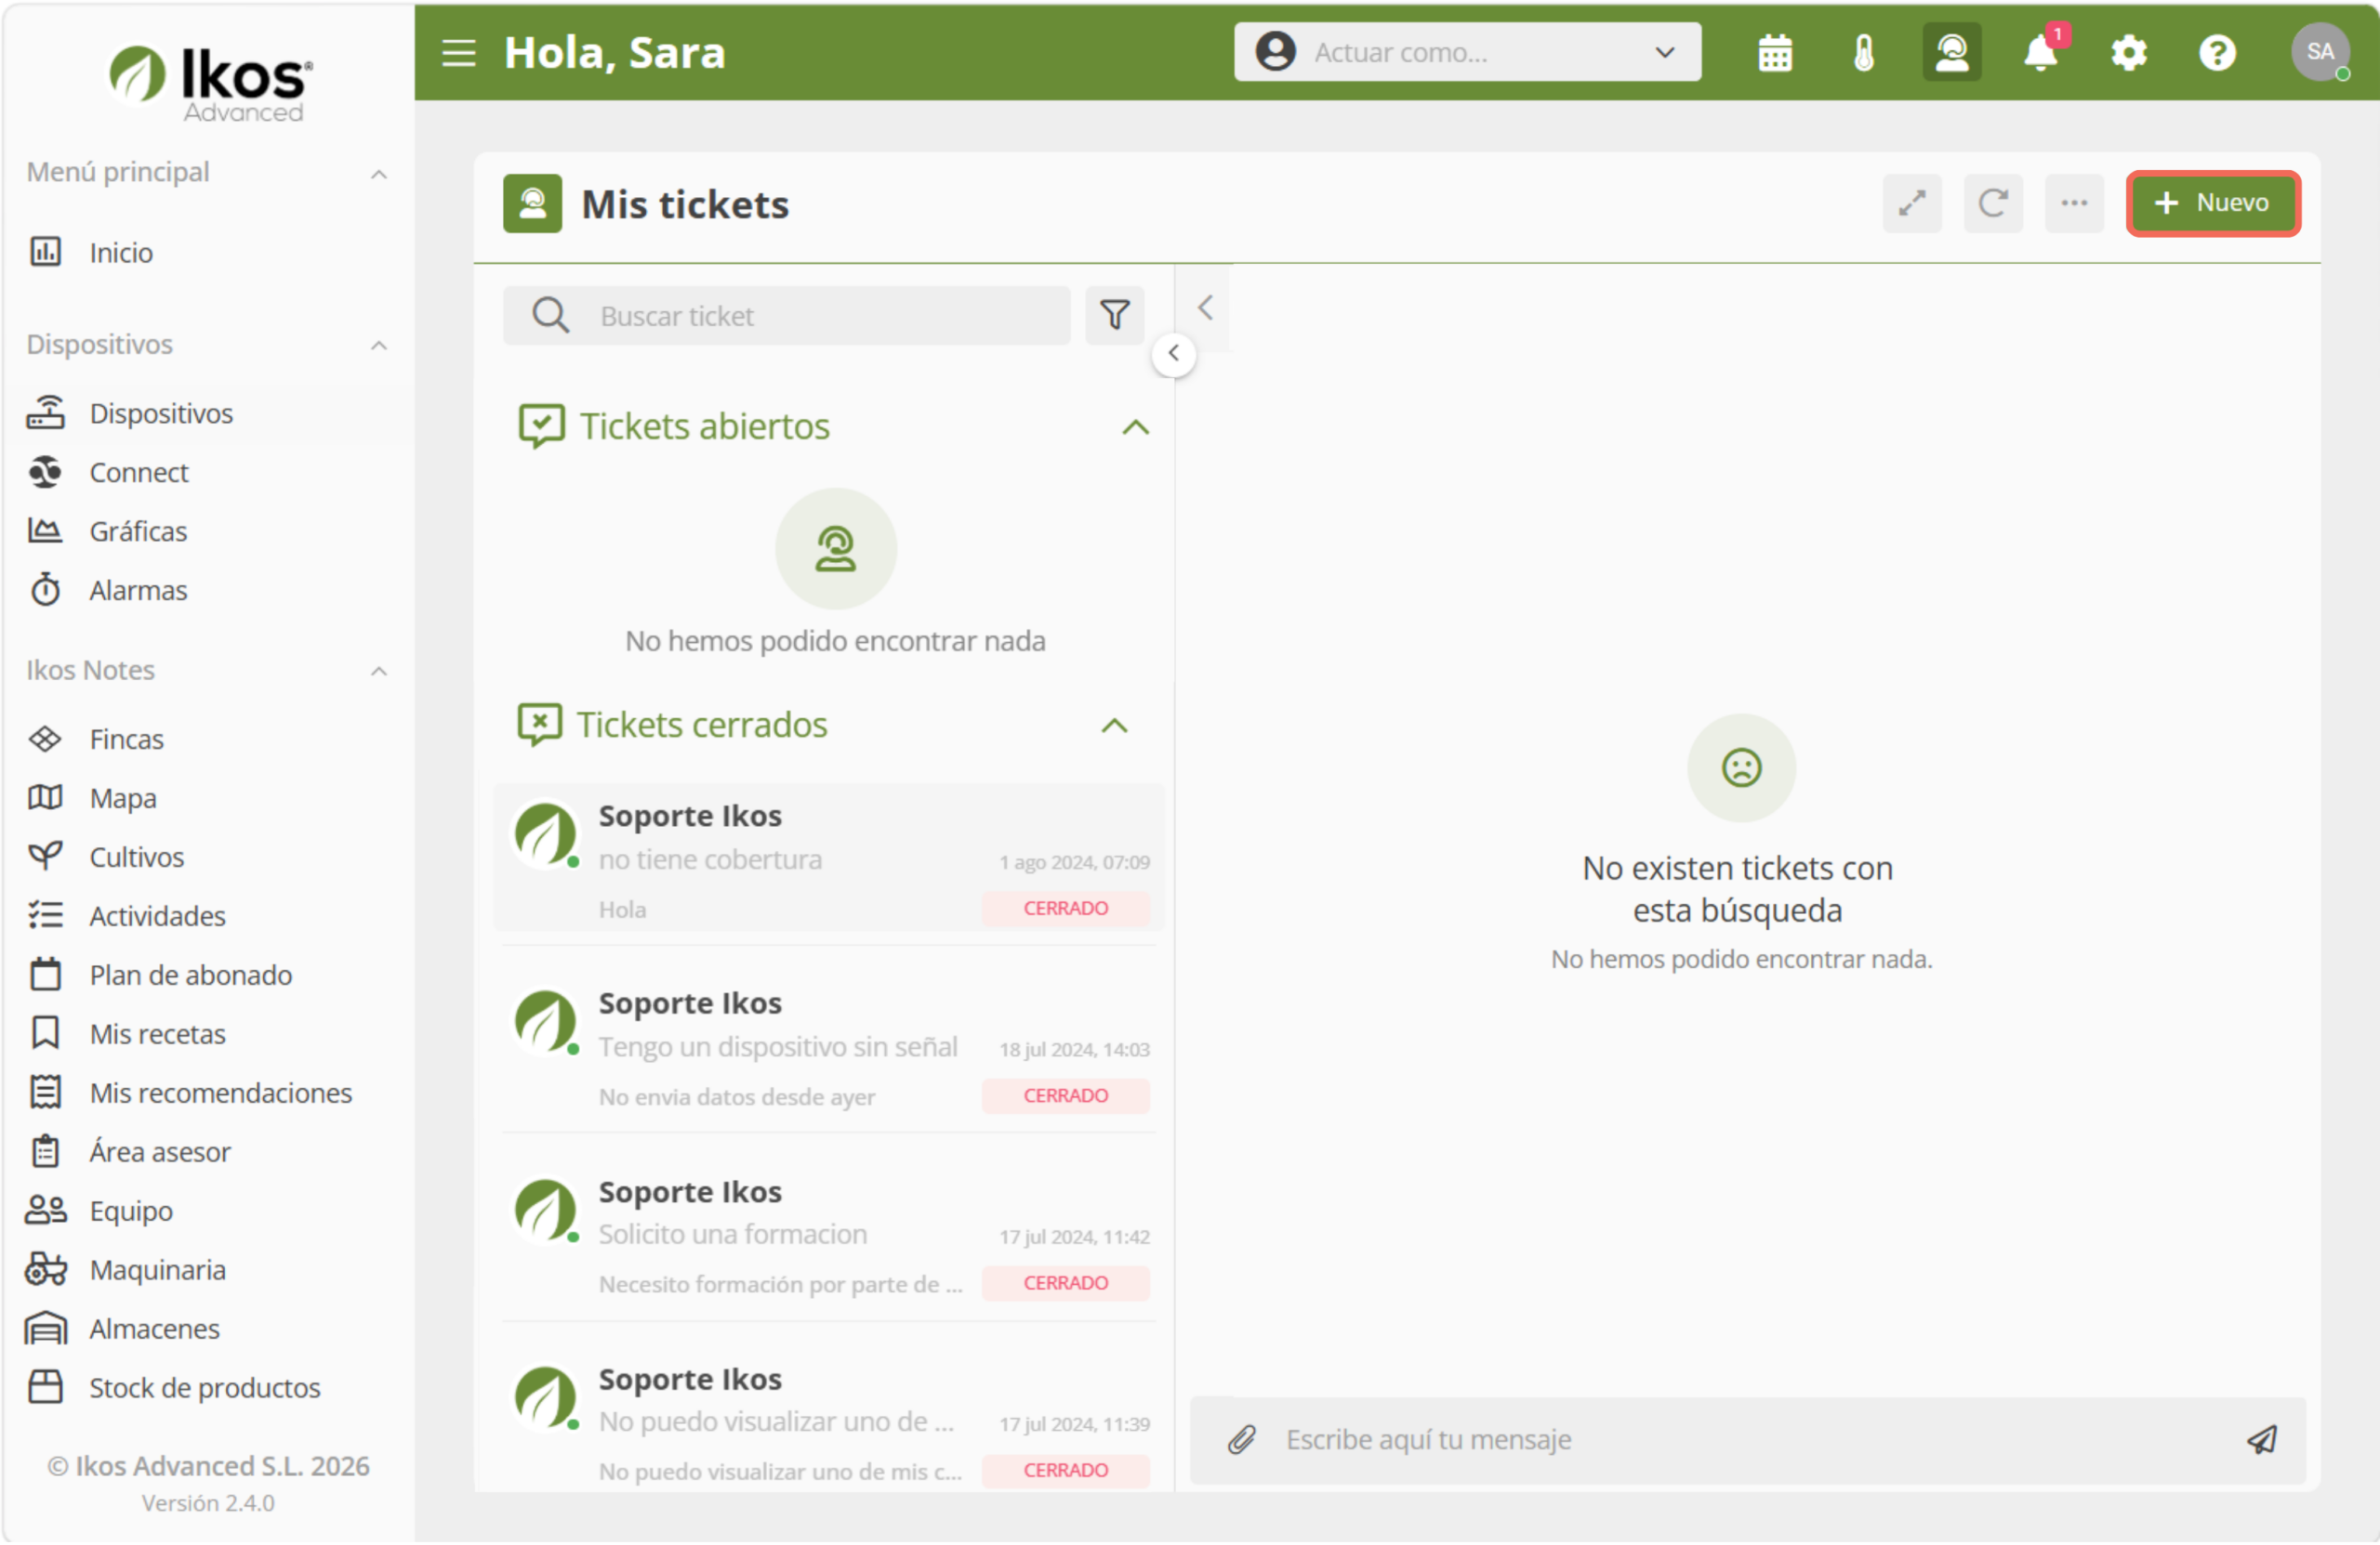
Task: Expand Mis tickets panel to fullscreen
Action: point(1912,203)
